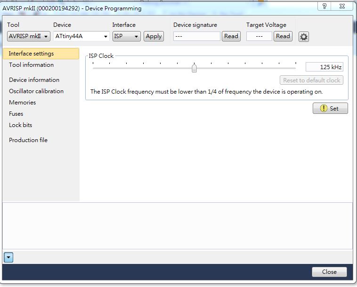The height and width of the screenshot is (287, 357).
Task: Click the Device signature field
Action: 197,36
